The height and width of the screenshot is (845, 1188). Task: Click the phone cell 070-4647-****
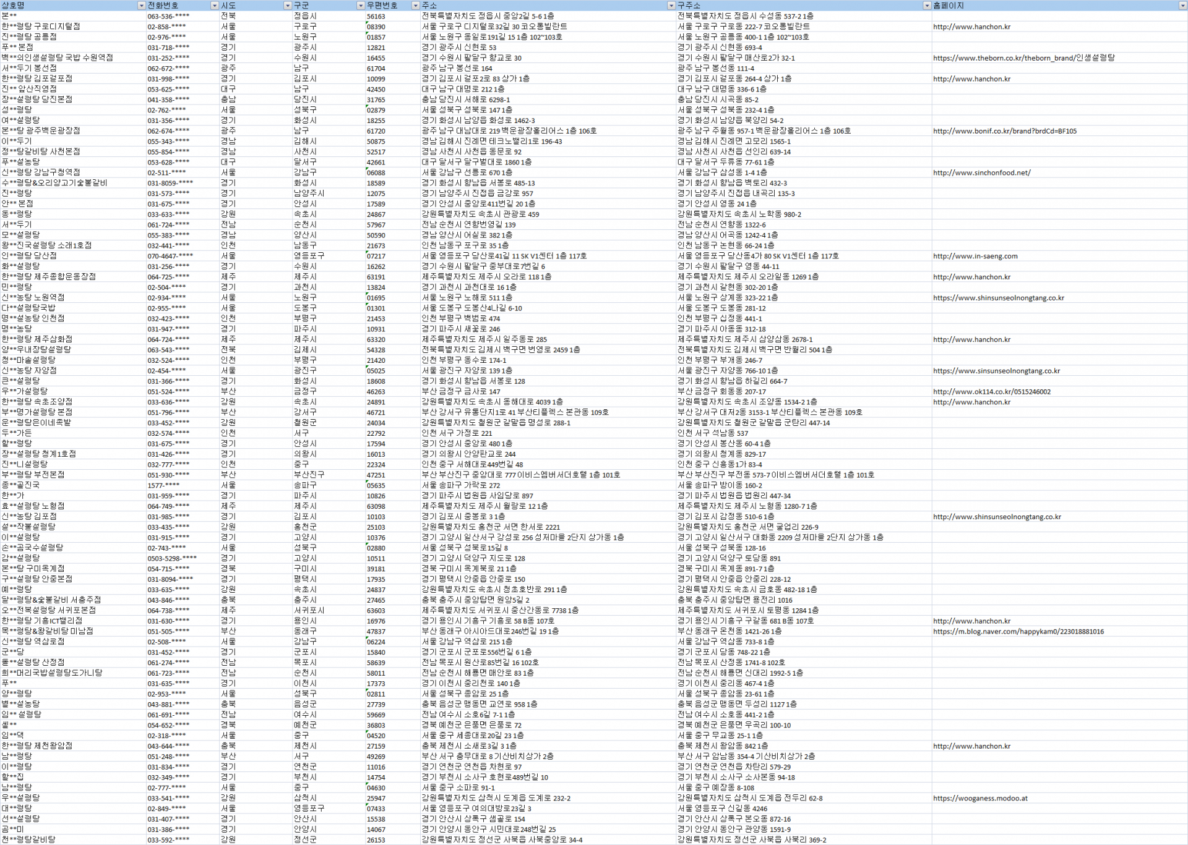[170, 256]
